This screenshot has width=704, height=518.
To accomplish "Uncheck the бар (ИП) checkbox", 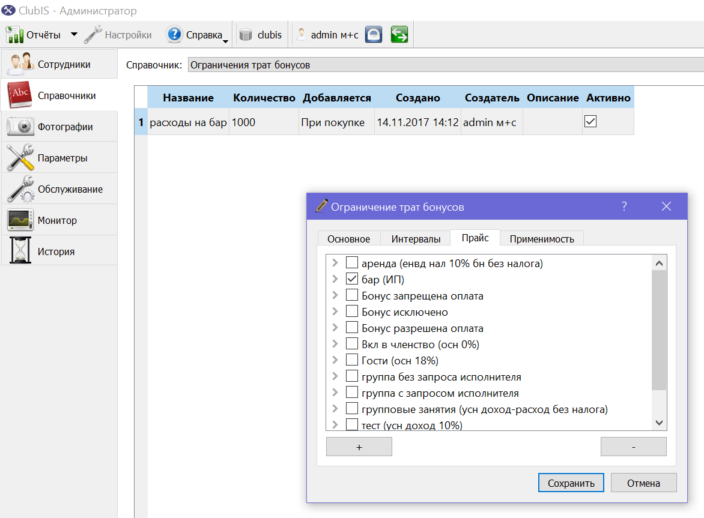I will coord(352,279).
